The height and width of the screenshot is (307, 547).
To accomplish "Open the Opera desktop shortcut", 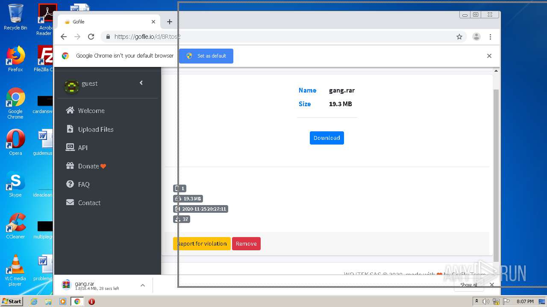I will (x=15, y=142).
